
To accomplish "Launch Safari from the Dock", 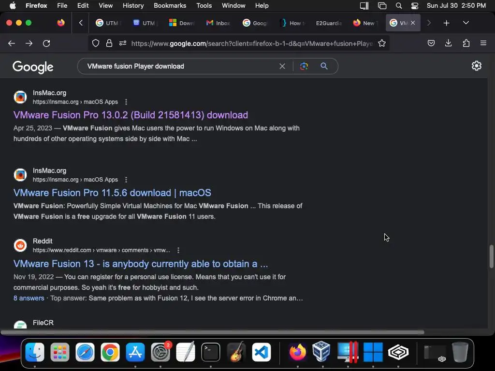I will (x=85, y=352).
